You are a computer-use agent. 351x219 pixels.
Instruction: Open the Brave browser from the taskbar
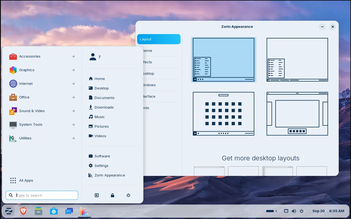point(23,211)
